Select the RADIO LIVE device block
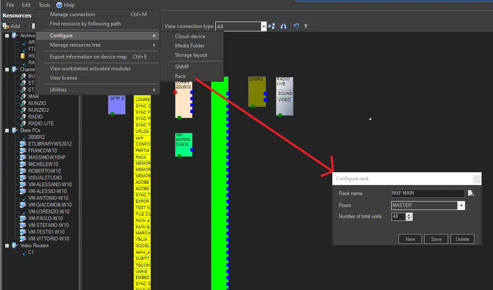The image size is (493, 290). point(284,96)
